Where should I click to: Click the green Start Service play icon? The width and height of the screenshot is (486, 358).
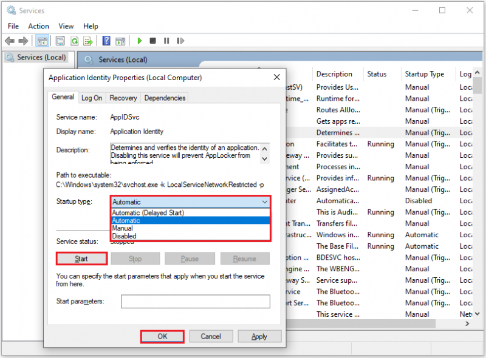click(x=140, y=41)
